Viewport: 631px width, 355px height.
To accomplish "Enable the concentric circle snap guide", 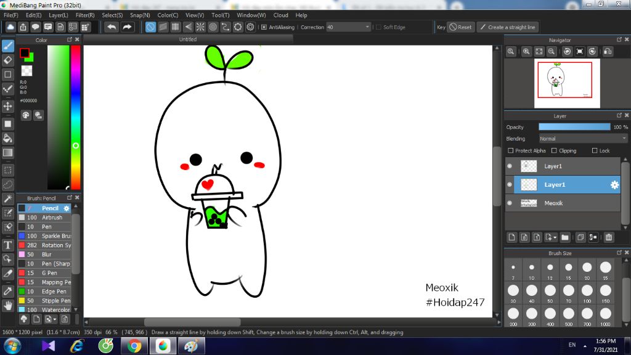I will click(x=213, y=27).
